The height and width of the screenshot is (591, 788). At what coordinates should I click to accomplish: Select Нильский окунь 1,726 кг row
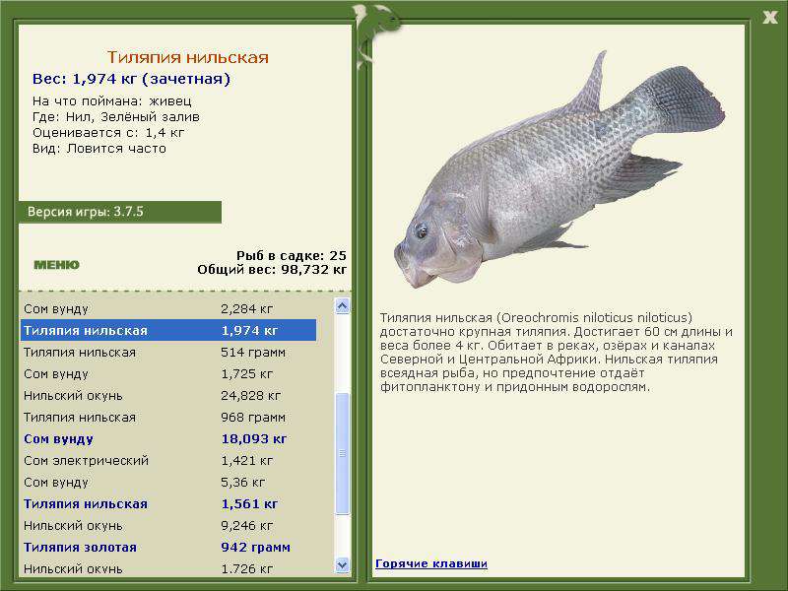(168, 568)
